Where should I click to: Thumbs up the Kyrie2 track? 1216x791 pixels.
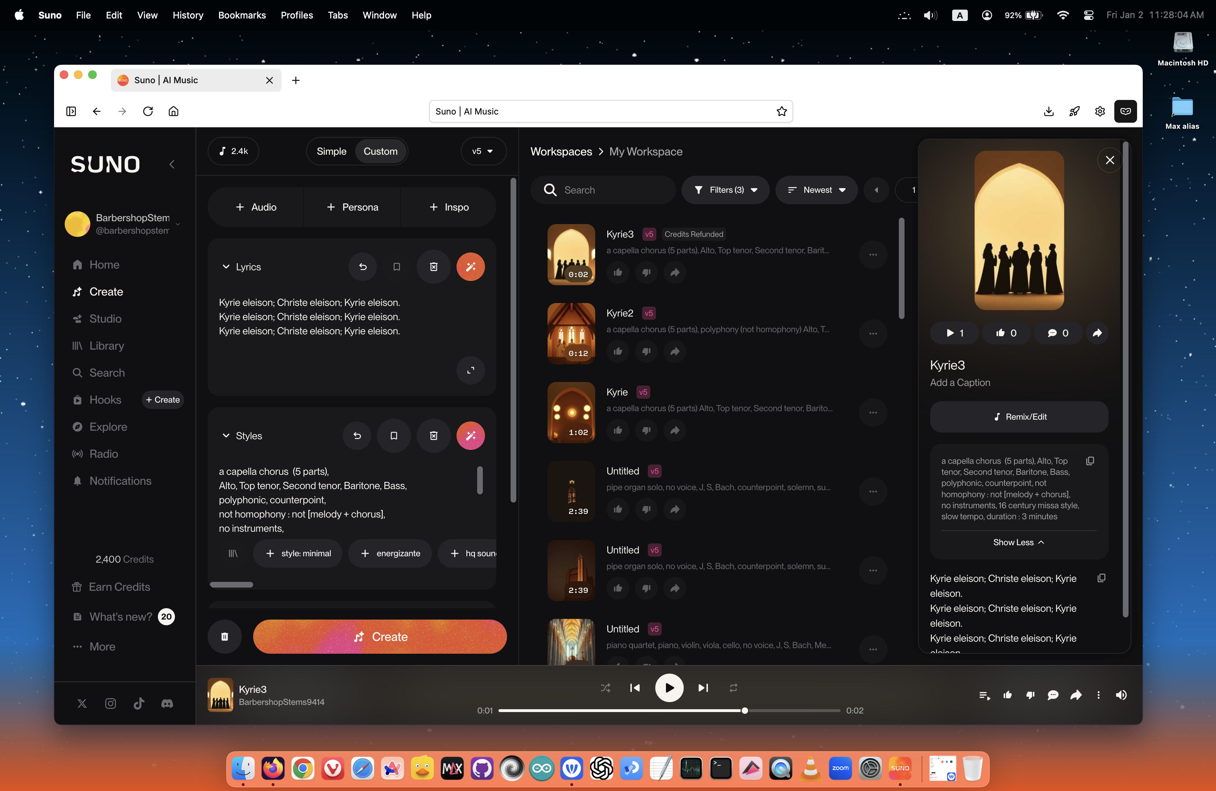coord(618,351)
